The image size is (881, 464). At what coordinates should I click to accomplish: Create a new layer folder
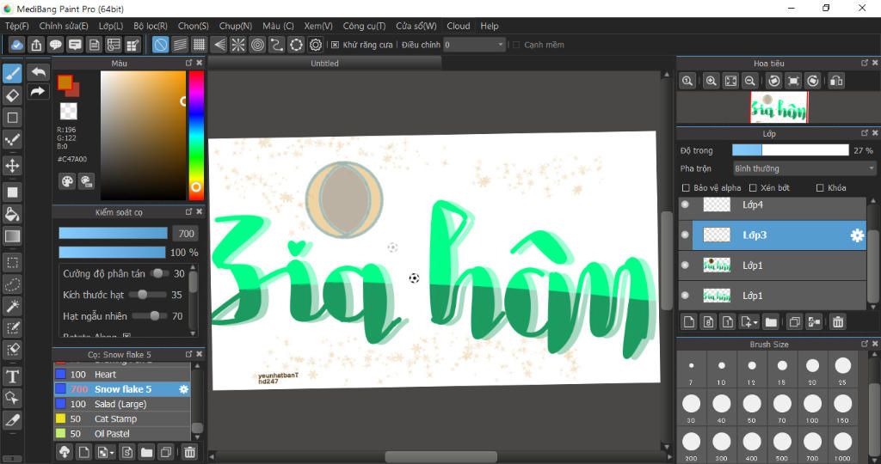(x=770, y=322)
